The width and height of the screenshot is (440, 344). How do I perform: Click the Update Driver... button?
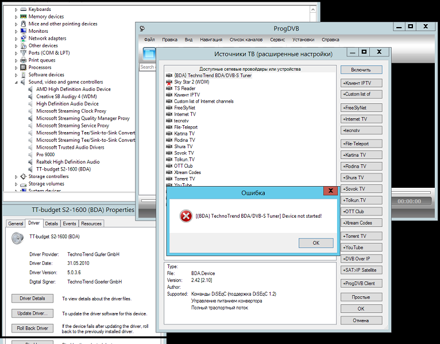click(33, 313)
